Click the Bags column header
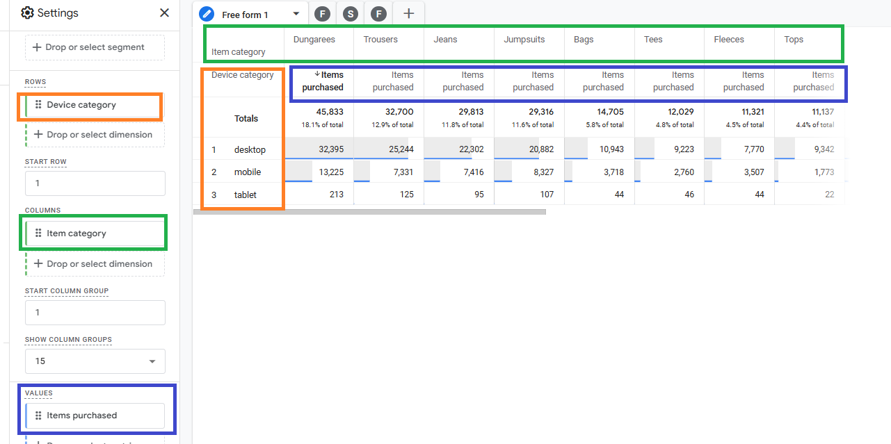The image size is (891, 444). (x=584, y=40)
